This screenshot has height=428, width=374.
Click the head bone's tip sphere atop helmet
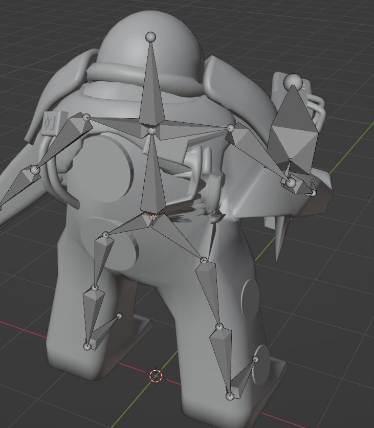click(x=150, y=37)
